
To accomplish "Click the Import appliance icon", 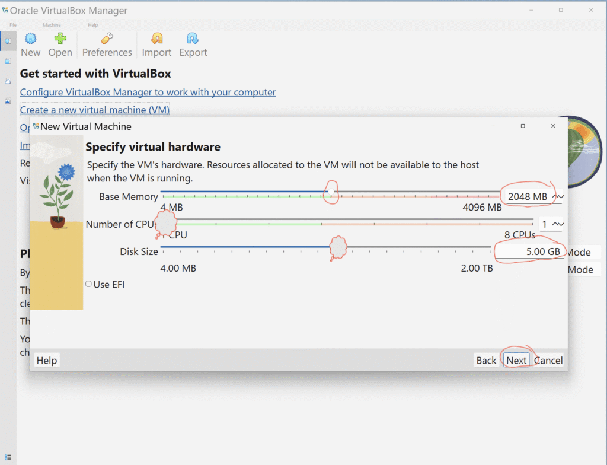I will tap(156, 39).
